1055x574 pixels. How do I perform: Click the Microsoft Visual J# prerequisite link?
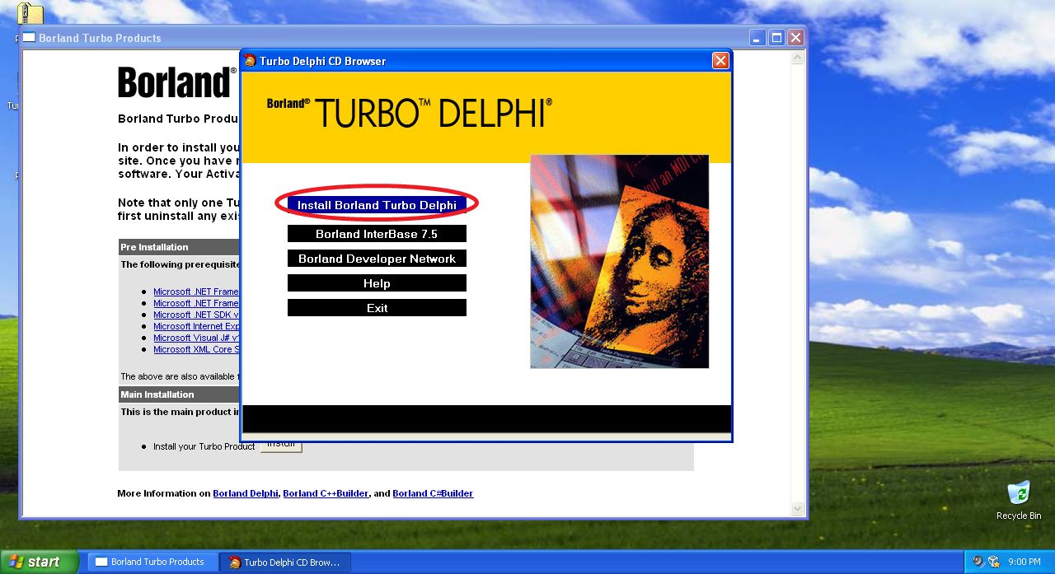[x=197, y=338]
